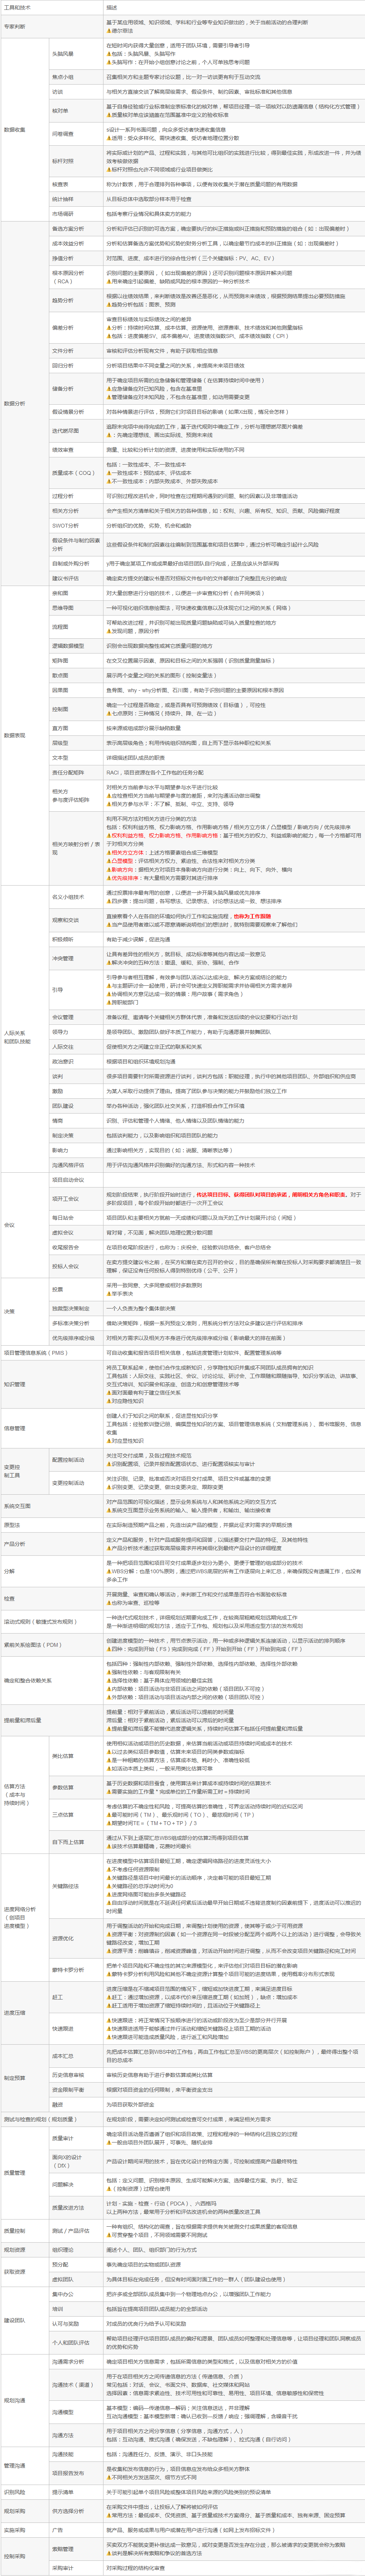Click the 核查表 cell

76,184
